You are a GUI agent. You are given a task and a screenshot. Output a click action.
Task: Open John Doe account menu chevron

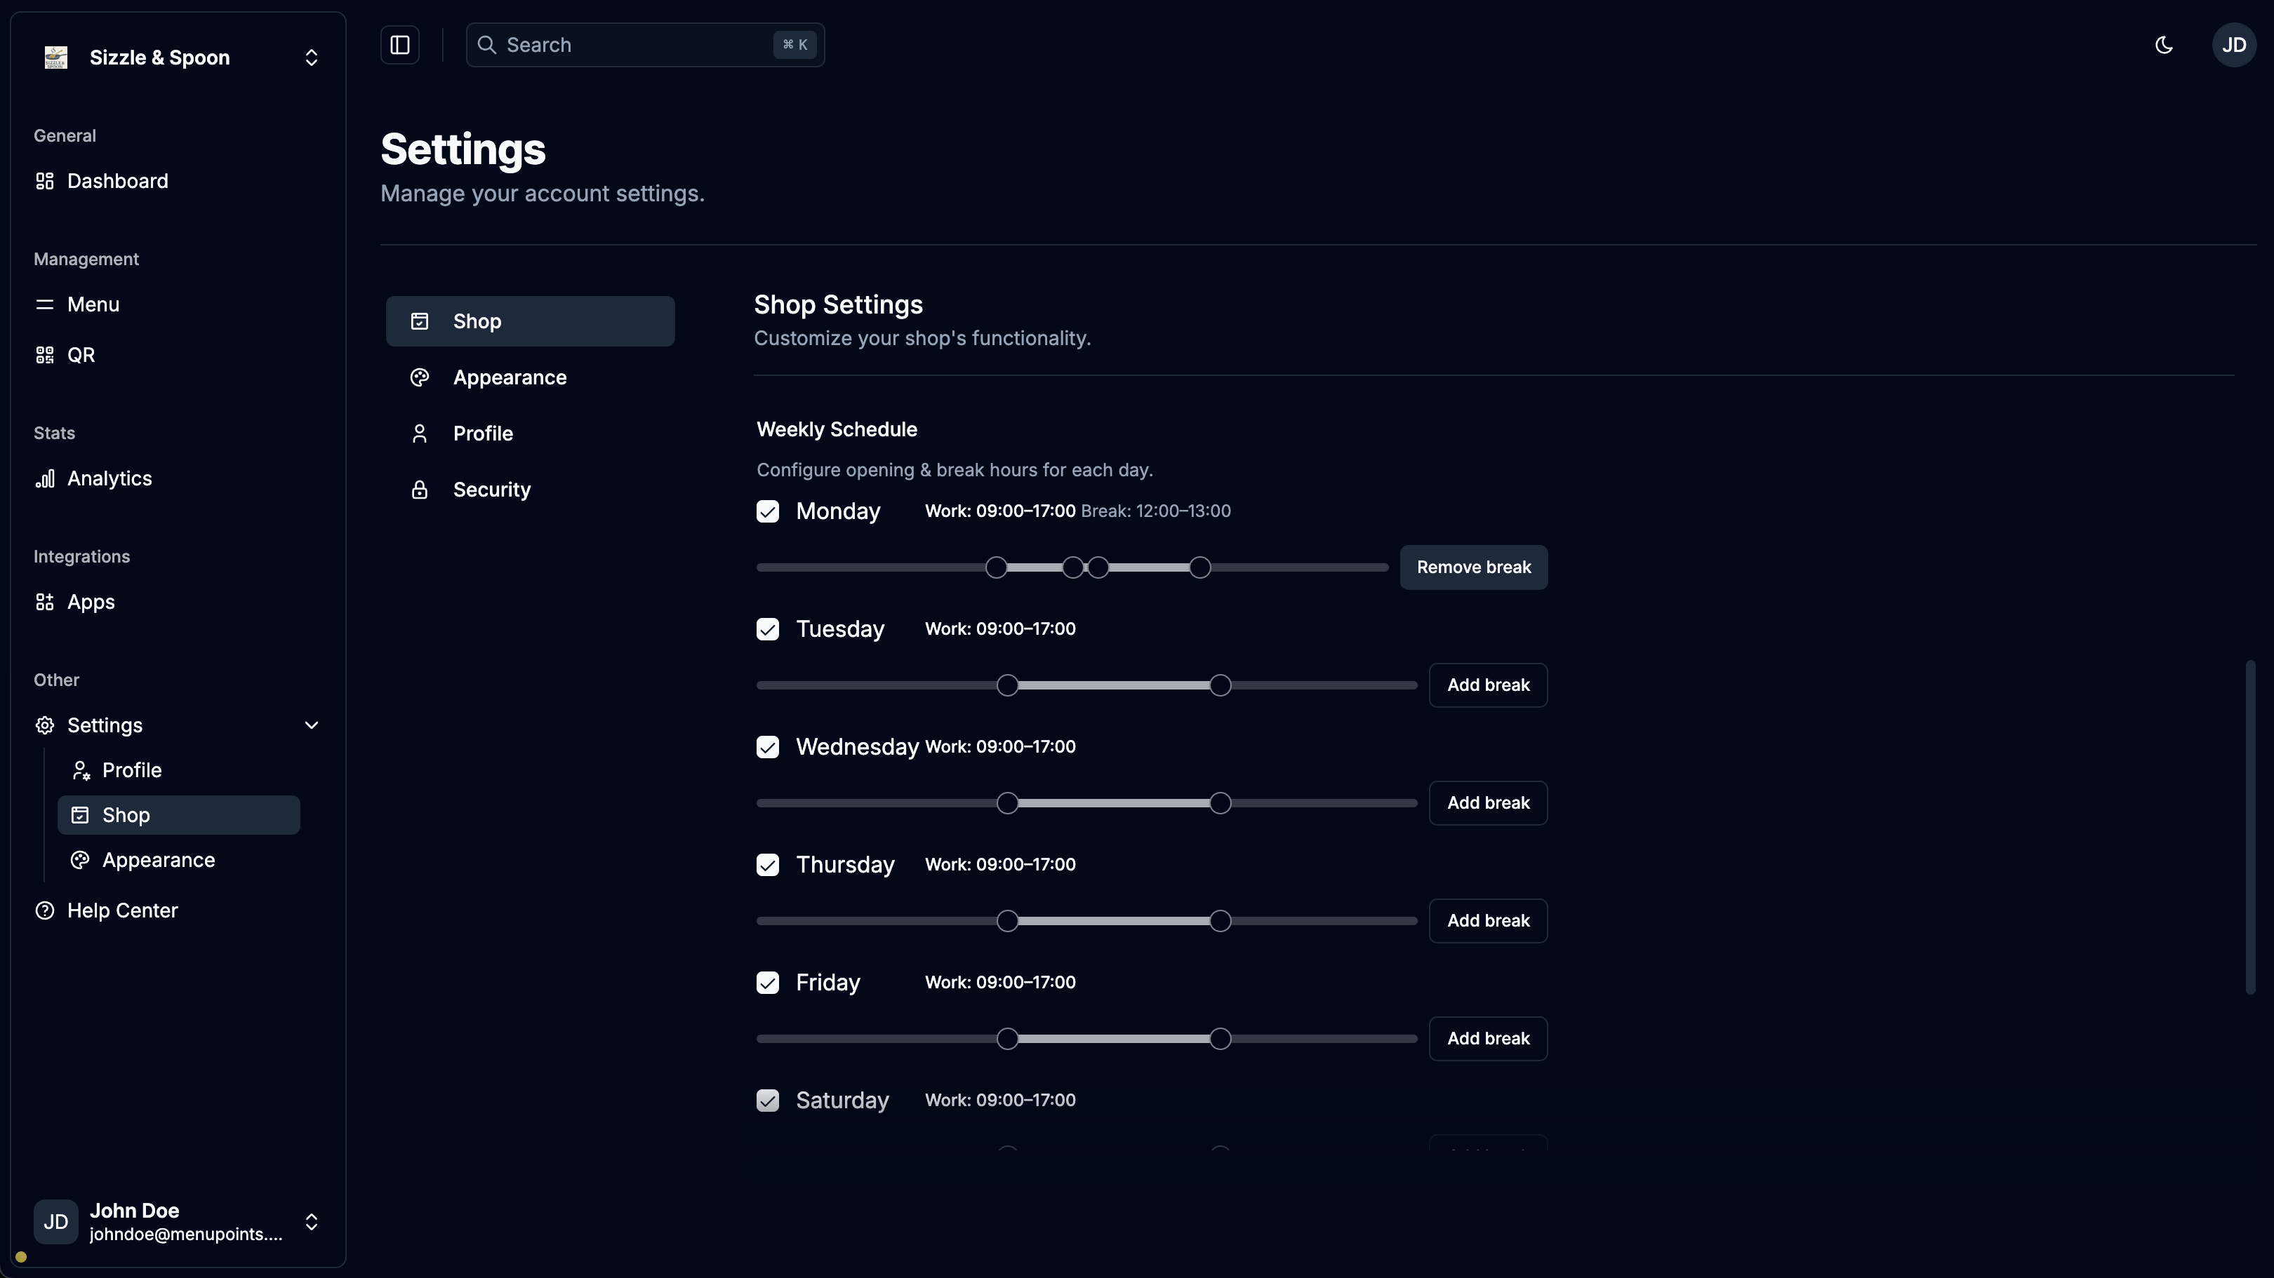coord(311,1222)
